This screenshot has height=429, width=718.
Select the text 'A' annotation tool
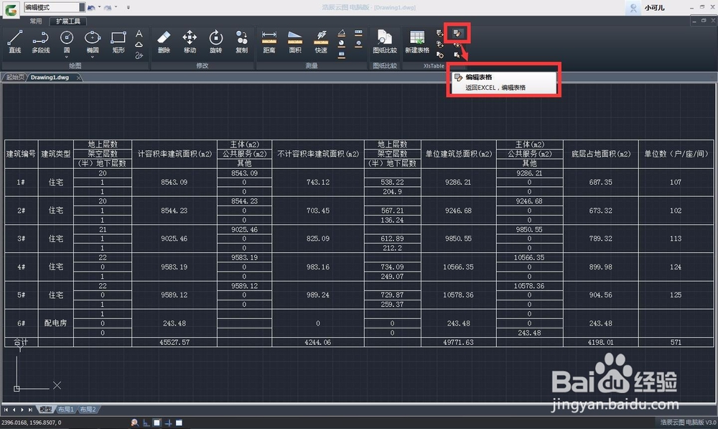(139, 34)
